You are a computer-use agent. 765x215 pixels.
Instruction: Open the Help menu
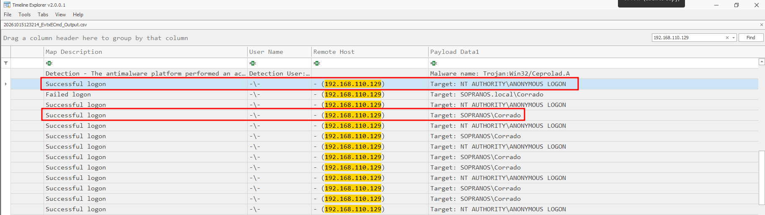coord(78,15)
